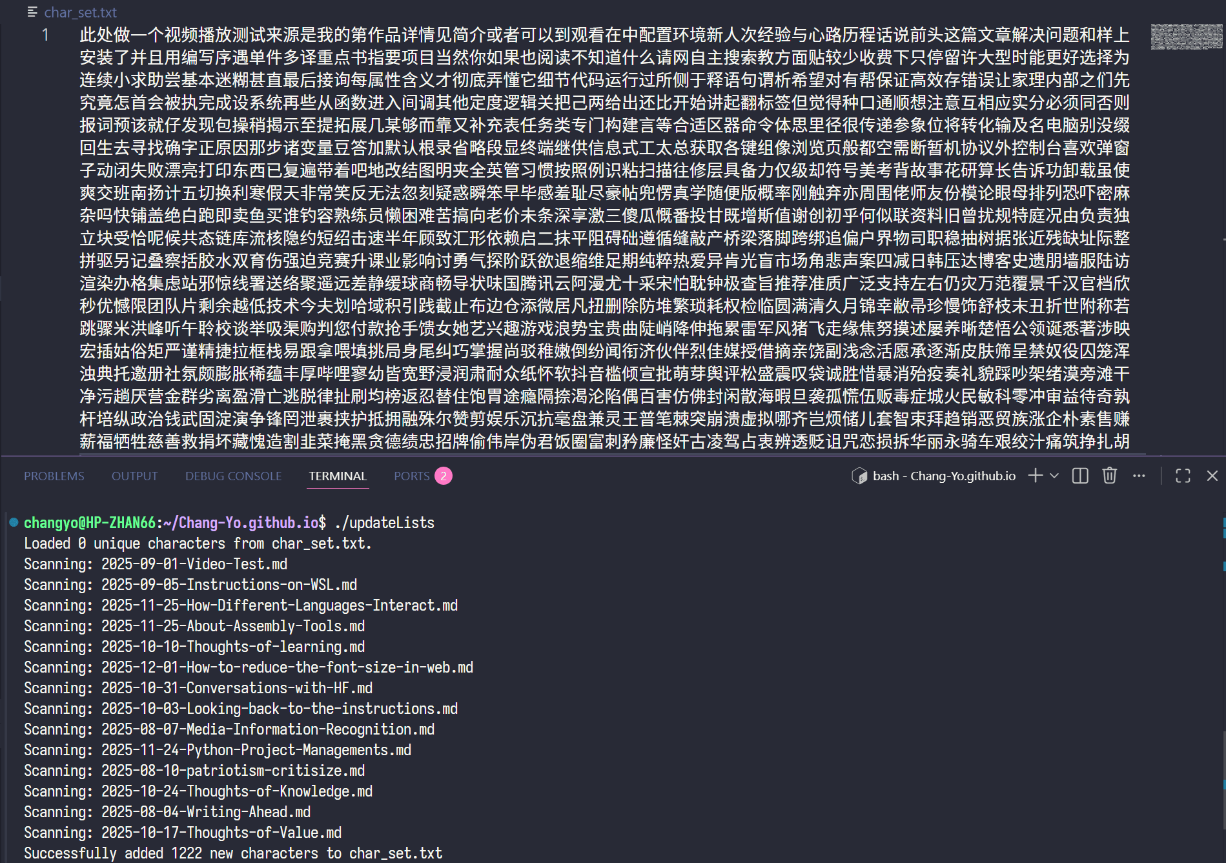The image size is (1226, 863).
Task: Switch to the PROBLEMS tab
Action: (54, 476)
